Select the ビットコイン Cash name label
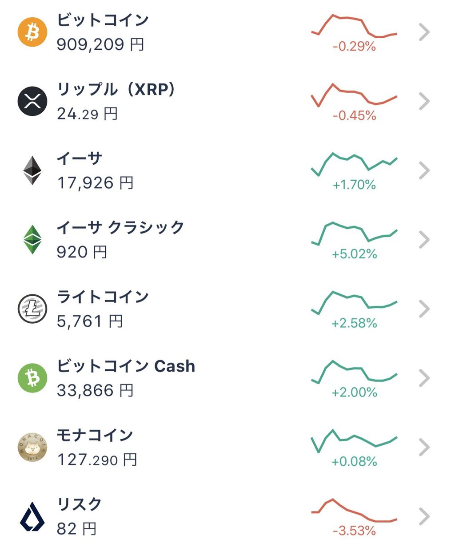The height and width of the screenshot is (551, 455). pyautogui.click(x=126, y=366)
